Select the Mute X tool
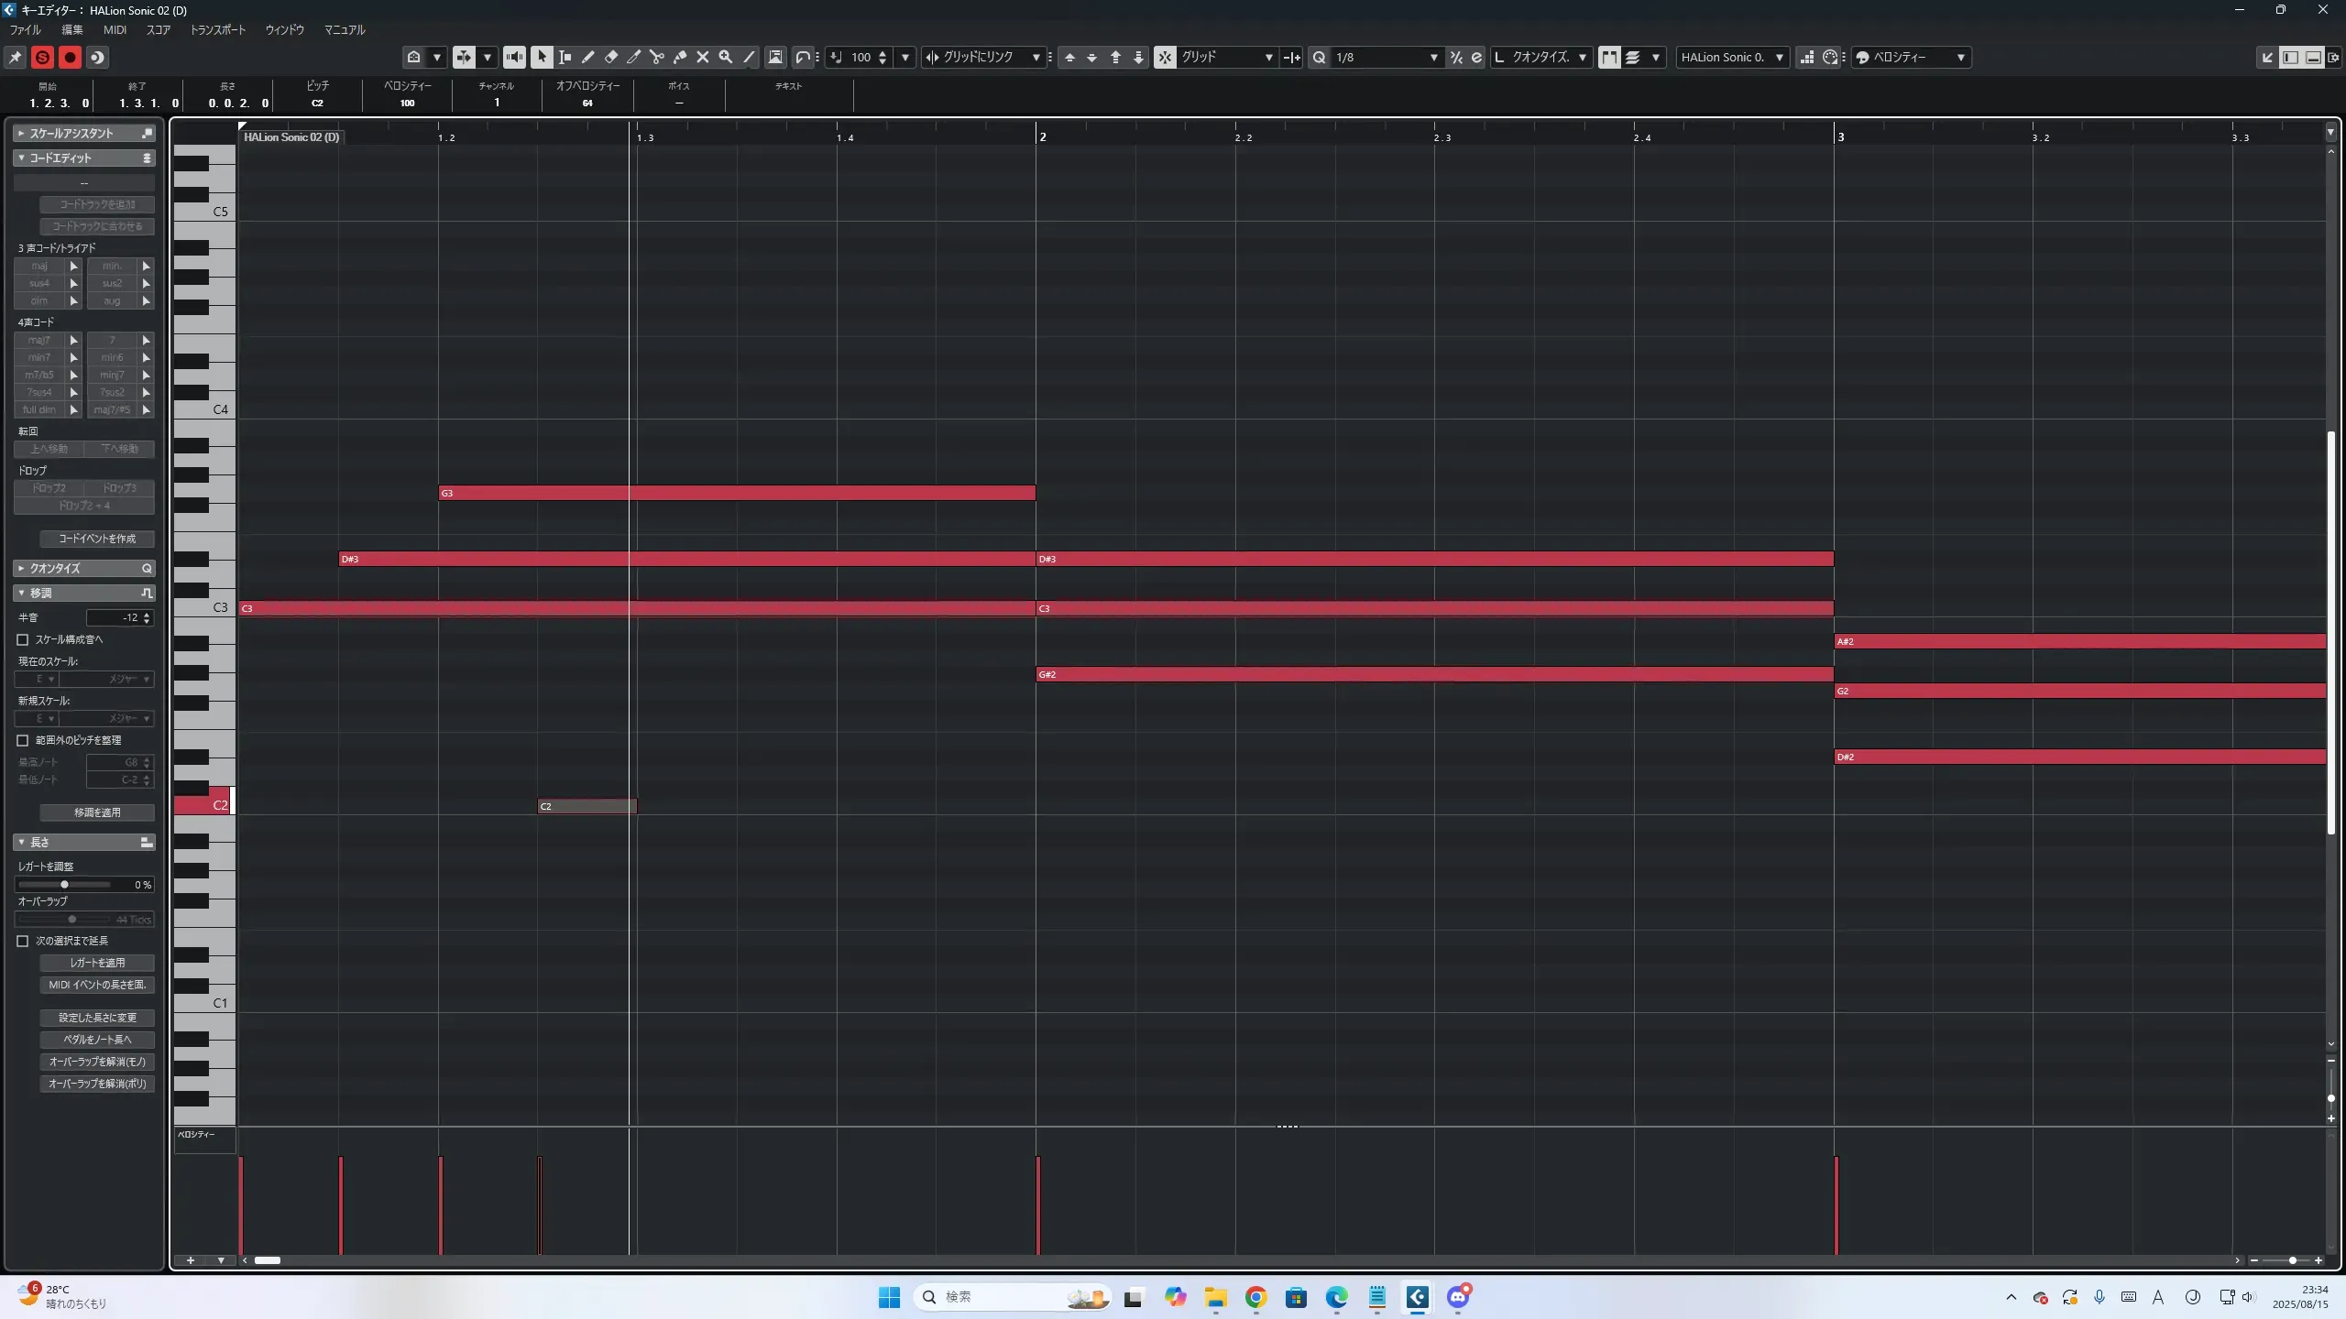This screenshot has height=1319, width=2346. coord(703,57)
